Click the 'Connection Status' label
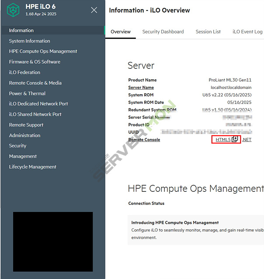 [146, 204]
